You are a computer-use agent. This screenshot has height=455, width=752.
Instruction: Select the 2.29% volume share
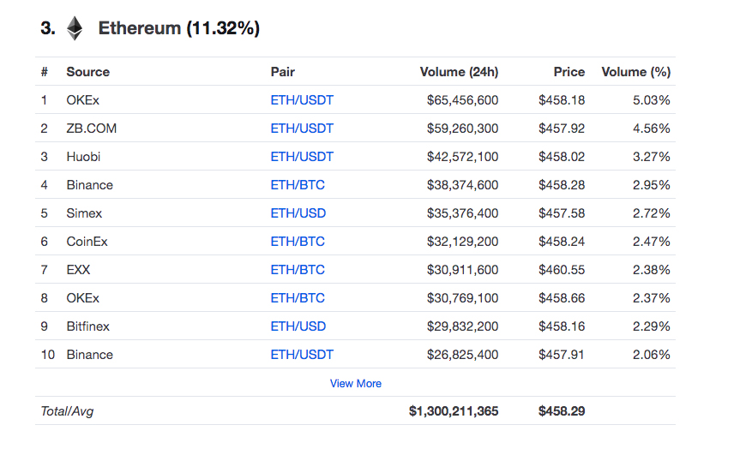pyautogui.click(x=652, y=326)
